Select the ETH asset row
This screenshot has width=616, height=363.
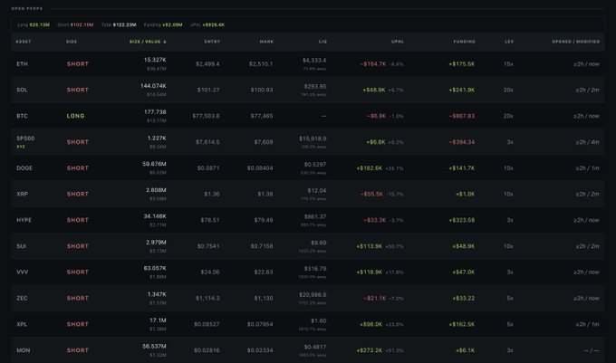tap(308, 64)
